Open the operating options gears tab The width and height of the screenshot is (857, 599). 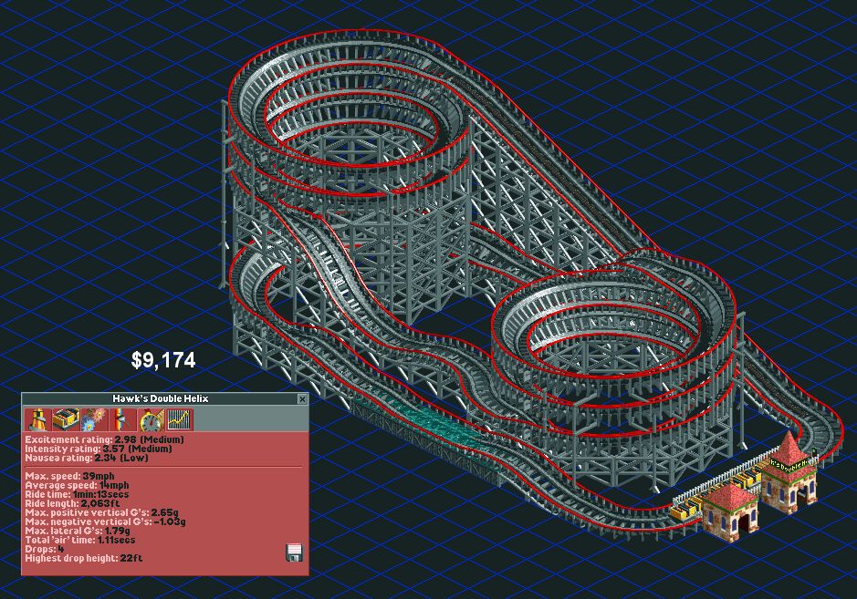[x=94, y=420]
